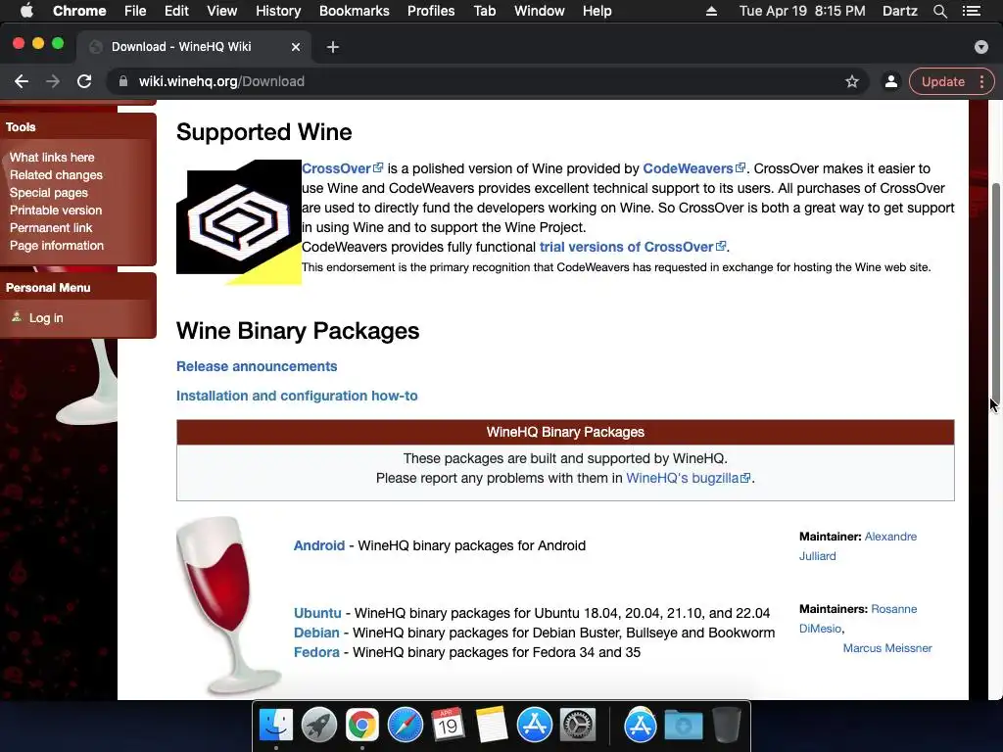Open the Chrome application menu
Viewport: 1003px width, 752px height.
(79, 11)
